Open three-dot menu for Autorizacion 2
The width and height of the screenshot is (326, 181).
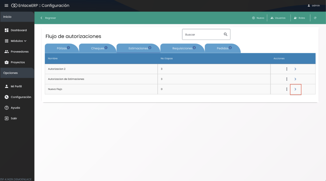tap(287, 69)
